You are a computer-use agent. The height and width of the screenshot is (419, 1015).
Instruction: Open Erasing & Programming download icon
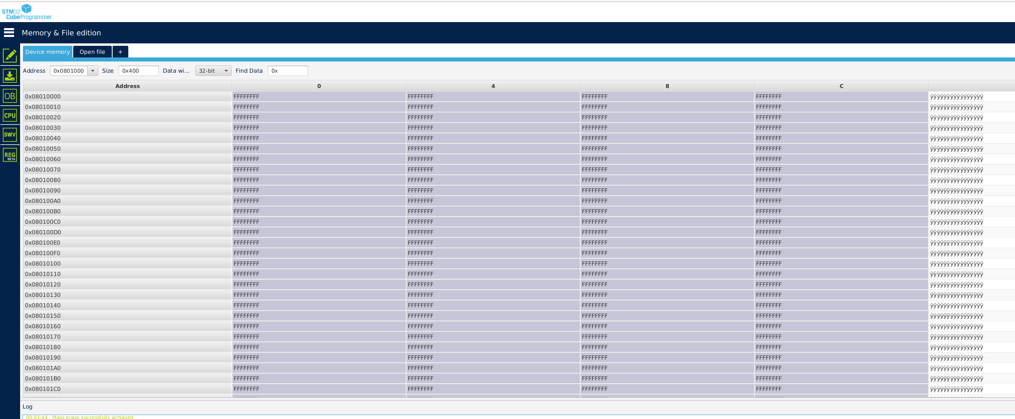10,76
